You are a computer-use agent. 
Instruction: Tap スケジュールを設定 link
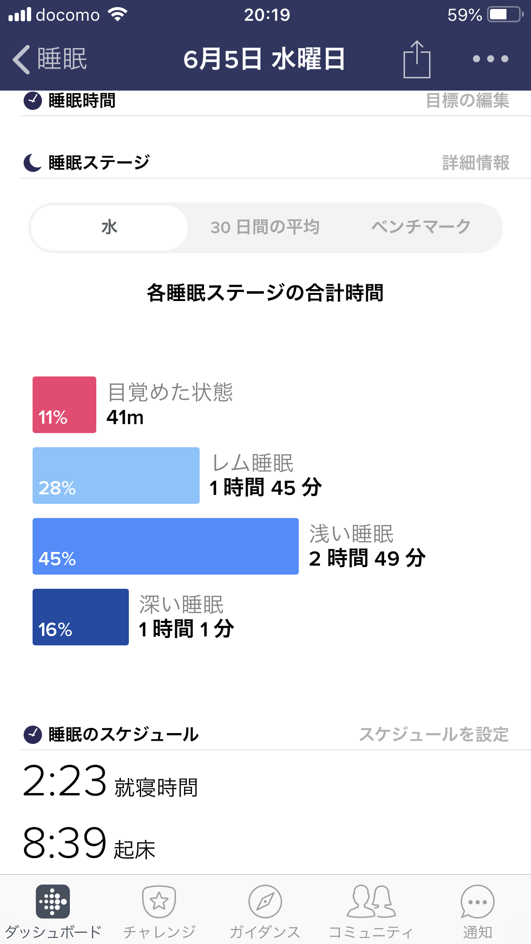[x=434, y=735]
